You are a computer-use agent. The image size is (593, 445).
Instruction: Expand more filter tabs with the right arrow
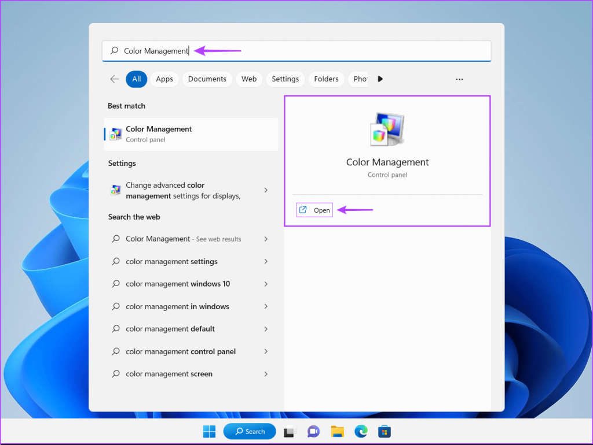[380, 79]
